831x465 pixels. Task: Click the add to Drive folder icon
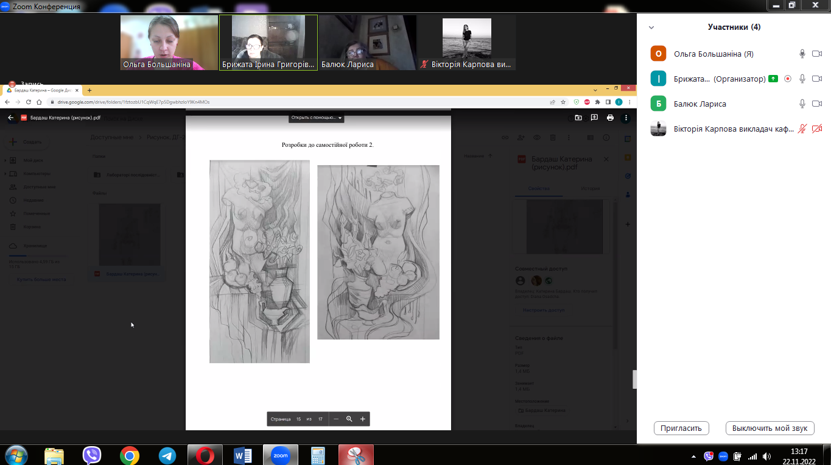(x=578, y=118)
